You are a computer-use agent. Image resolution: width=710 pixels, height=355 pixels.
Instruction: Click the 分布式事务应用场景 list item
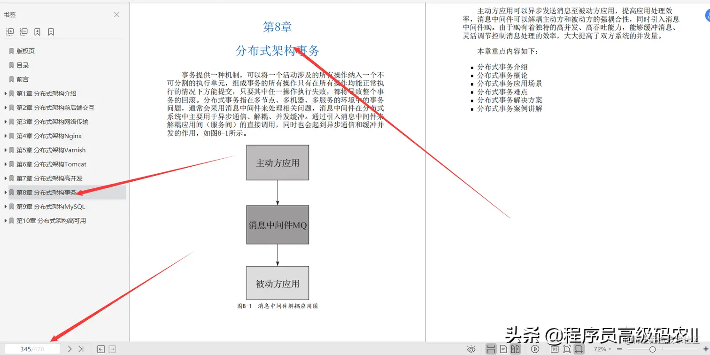point(510,84)
